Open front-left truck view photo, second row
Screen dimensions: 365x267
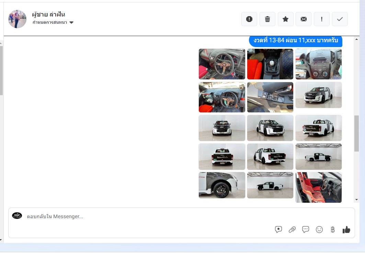[319, 95]
